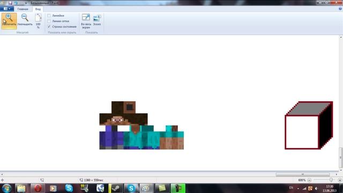Image resolution: width=343 pixels, height=193 pixels.
Task: Click the horizontal scroll right arrow
Action: point(337,174)
